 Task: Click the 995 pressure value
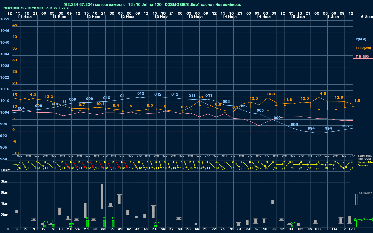345,126
